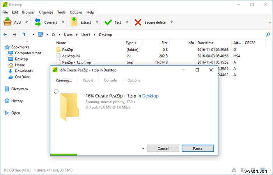The width and height of the screenshot is (273, 175).
Task: Switch to the Console tab
Action: point(110,80)
